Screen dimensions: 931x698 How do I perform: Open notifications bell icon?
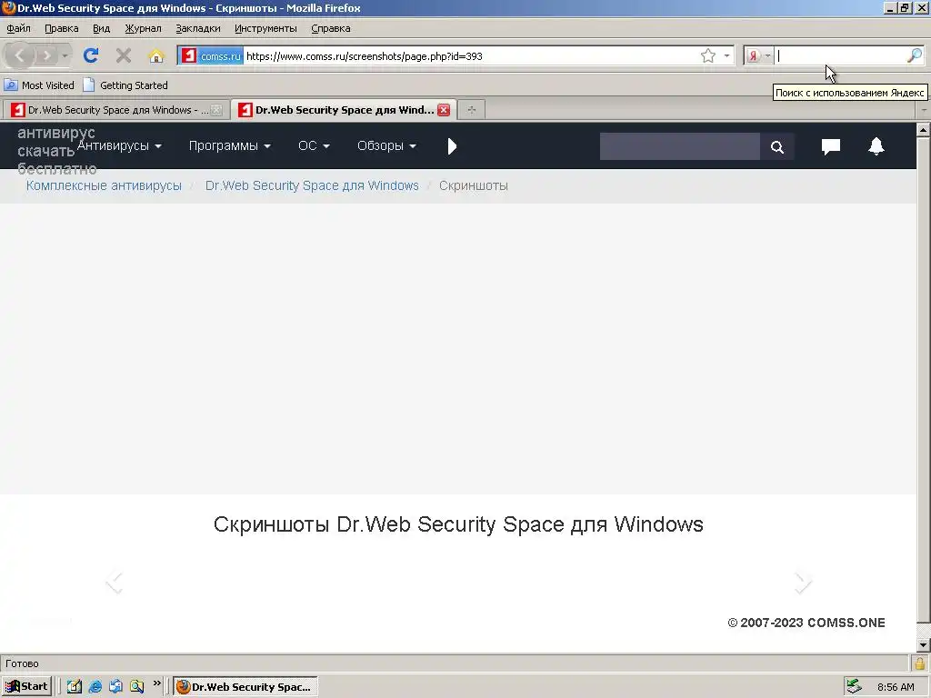tap(876, 146)
